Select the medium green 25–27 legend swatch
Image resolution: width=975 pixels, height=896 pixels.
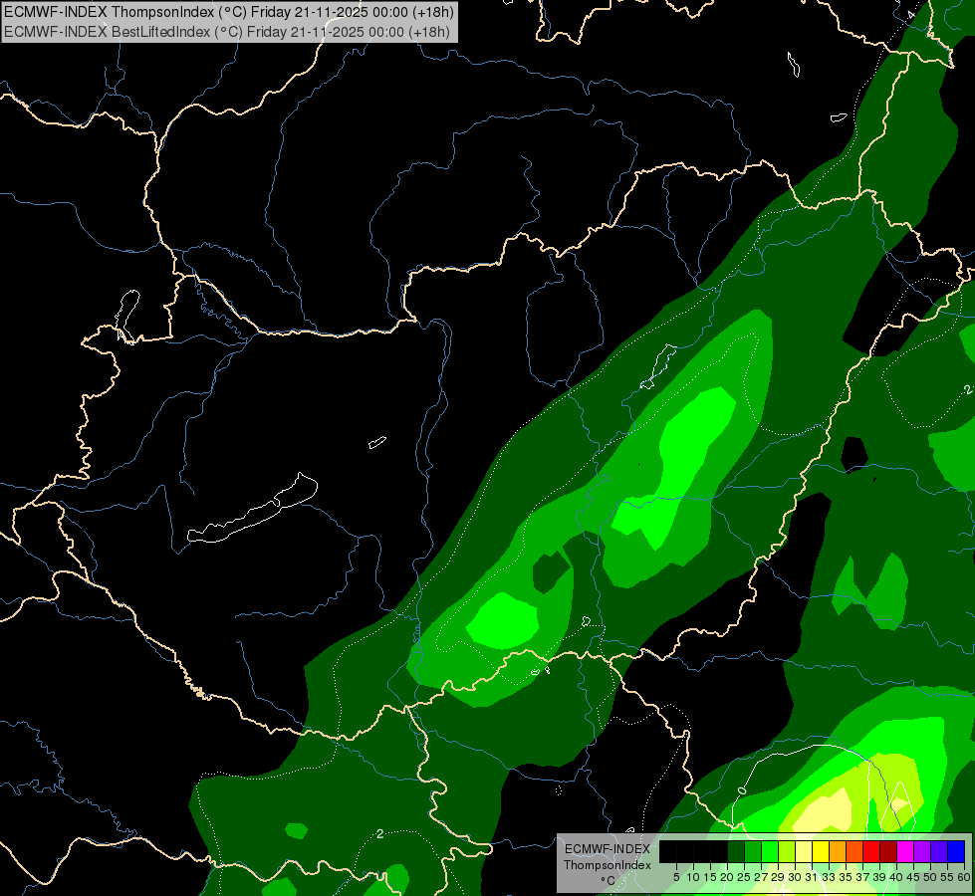coord(752,851)
